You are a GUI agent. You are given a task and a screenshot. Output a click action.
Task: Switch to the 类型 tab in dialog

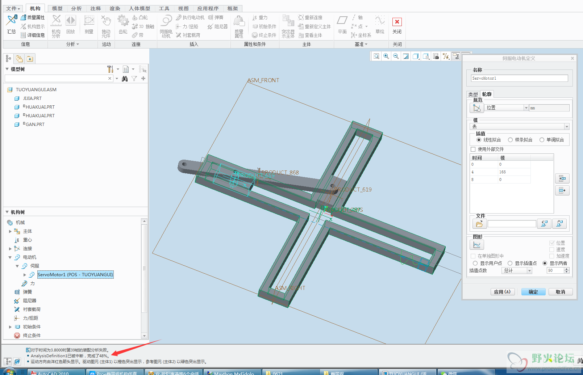coord(473,94)
